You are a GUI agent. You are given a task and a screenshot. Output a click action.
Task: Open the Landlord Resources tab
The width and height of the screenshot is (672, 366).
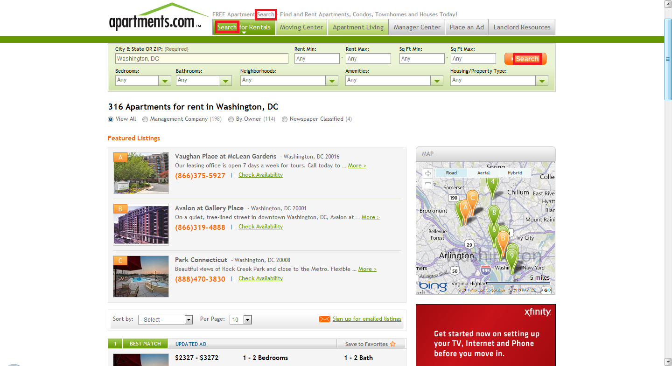click(x=522, y=27)
